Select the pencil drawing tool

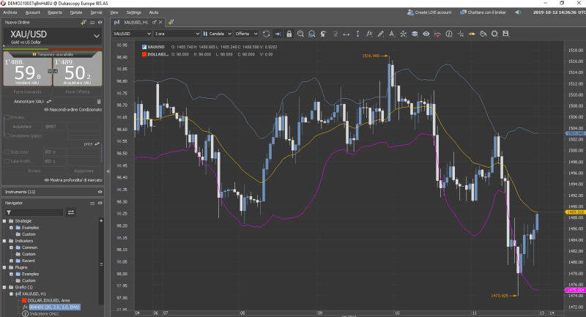coord(380,34)
